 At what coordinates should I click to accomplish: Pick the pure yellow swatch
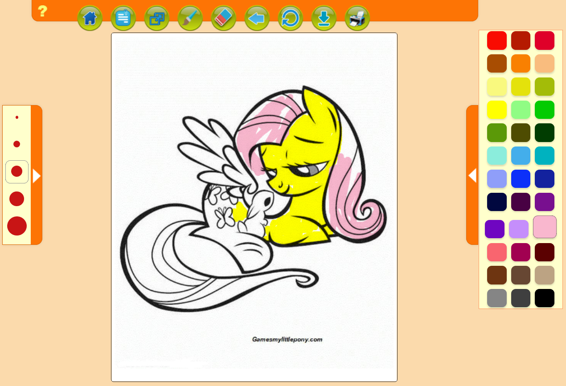coord(497,110)
